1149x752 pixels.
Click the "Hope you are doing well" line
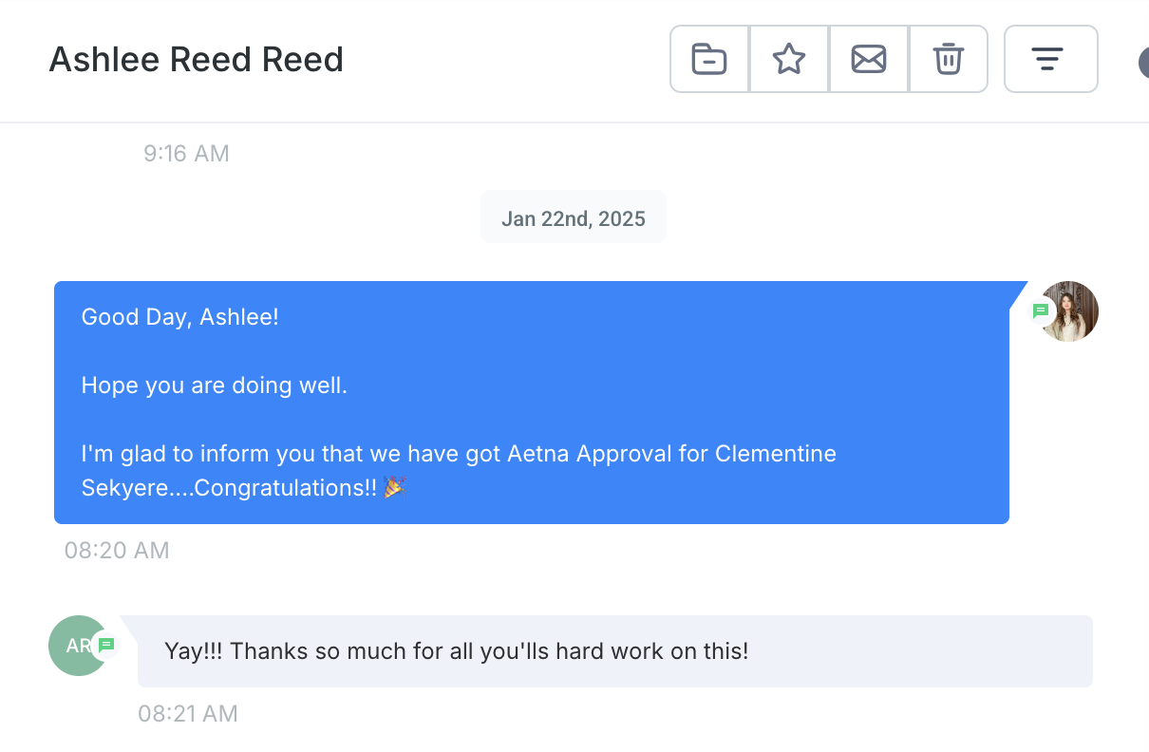point(215,385)
